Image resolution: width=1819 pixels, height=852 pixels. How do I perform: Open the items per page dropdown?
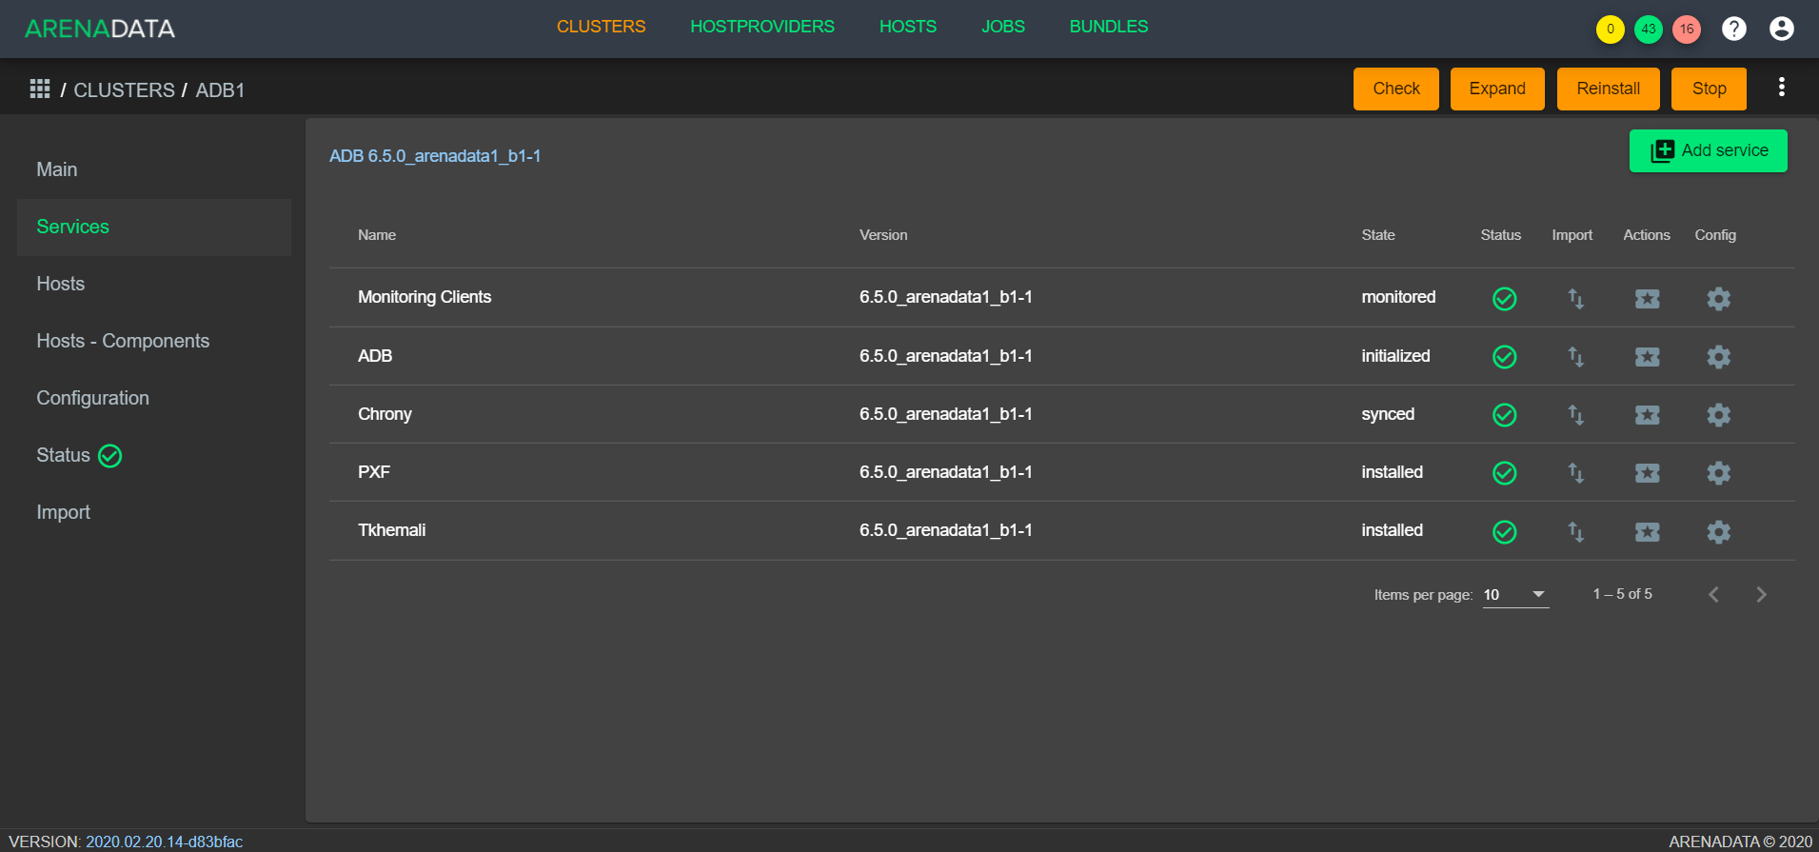1515,595
